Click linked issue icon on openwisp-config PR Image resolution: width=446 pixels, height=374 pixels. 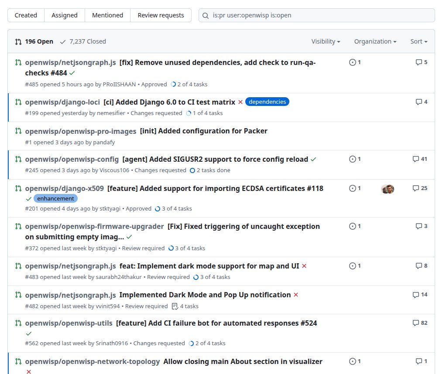click(x=355, y=159)
